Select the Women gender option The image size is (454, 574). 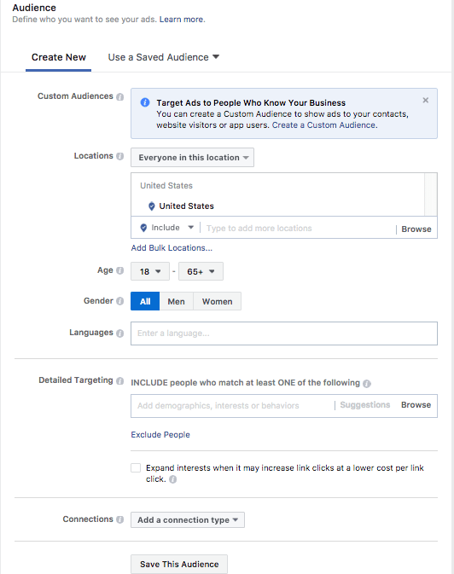pyautogui.click(x=218, y=301)
